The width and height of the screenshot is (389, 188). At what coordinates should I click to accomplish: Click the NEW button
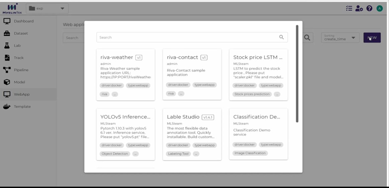point(372,37)
